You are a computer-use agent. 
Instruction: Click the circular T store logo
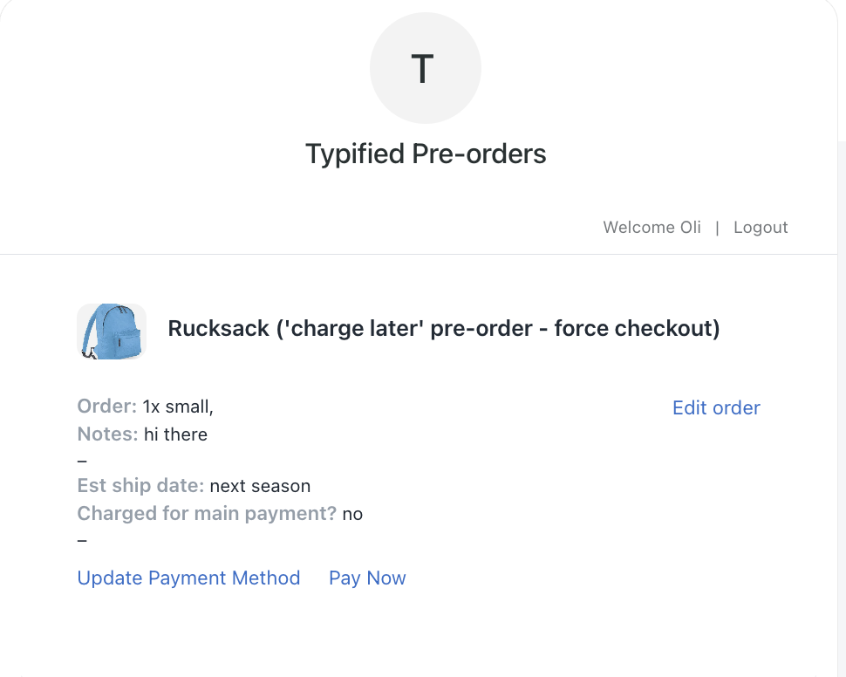(x=425, y=69)
